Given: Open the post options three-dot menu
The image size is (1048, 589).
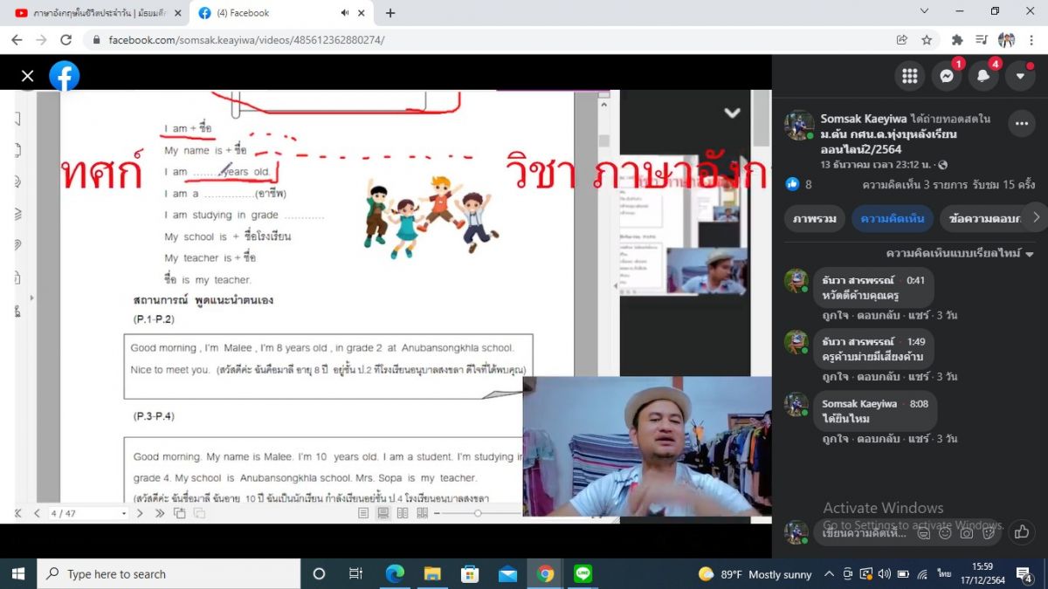Looking at the screenshot, I should pyautogui.click(x=1021, y=124).
